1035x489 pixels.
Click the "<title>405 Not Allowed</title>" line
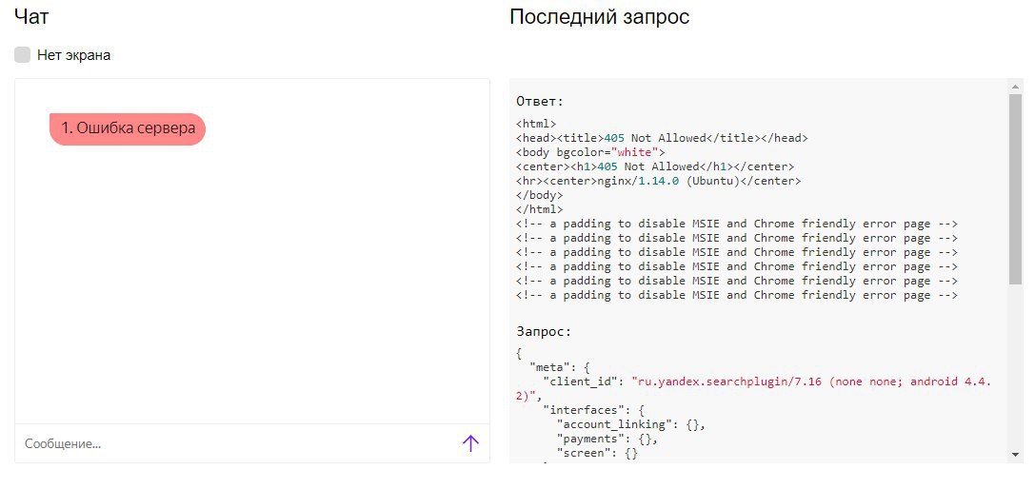coord(662,138)
